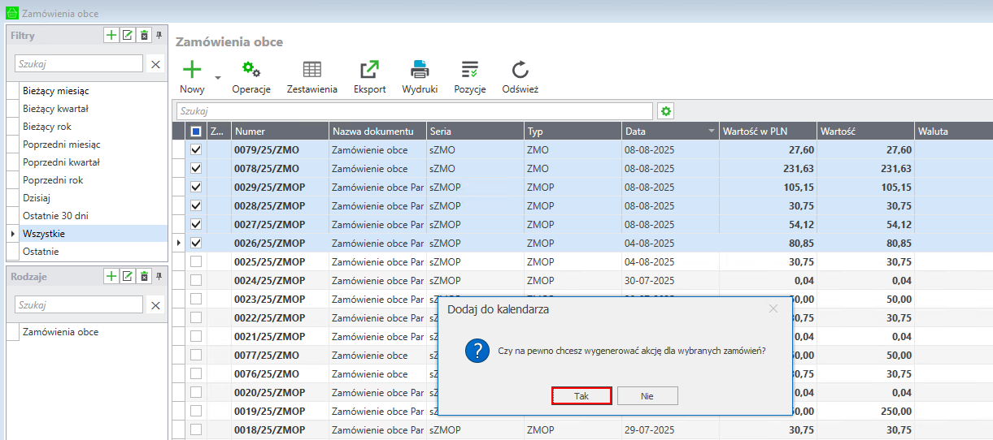Add new filter in Filtry panel

(111, 35)
